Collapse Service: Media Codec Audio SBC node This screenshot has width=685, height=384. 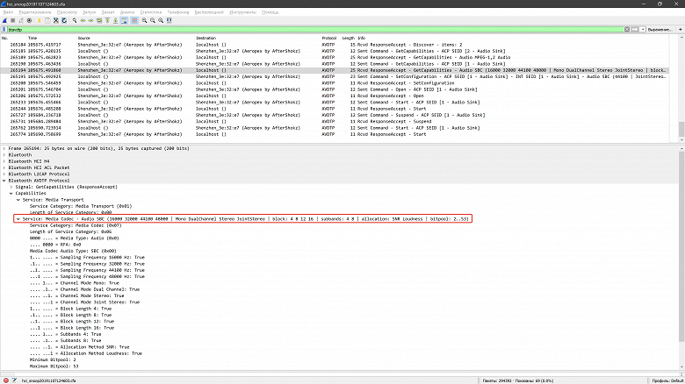coord(18,218)
